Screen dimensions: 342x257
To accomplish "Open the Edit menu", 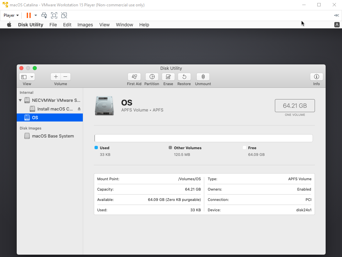I will 67,25.
